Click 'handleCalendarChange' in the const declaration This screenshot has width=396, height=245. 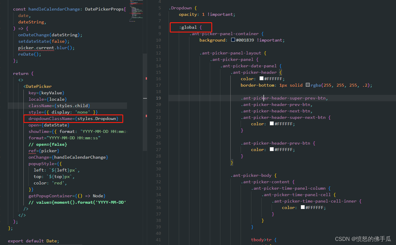54,9
